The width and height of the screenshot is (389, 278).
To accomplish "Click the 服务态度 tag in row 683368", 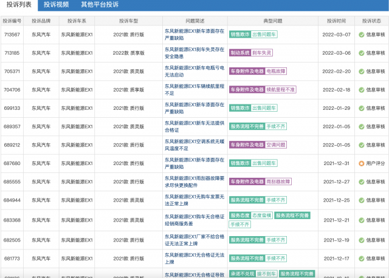I will click(x=240, y=215).
